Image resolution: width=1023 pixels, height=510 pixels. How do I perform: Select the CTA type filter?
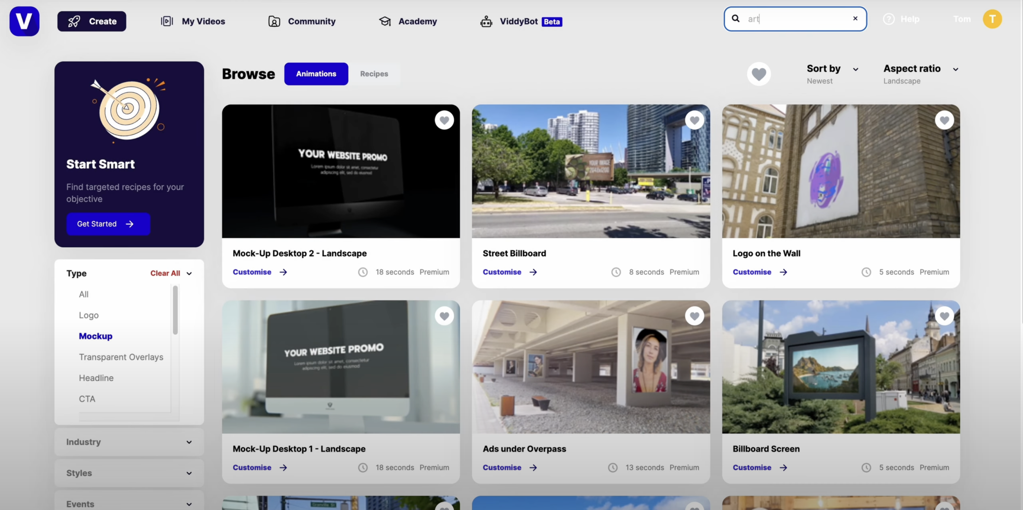point(87,399)
